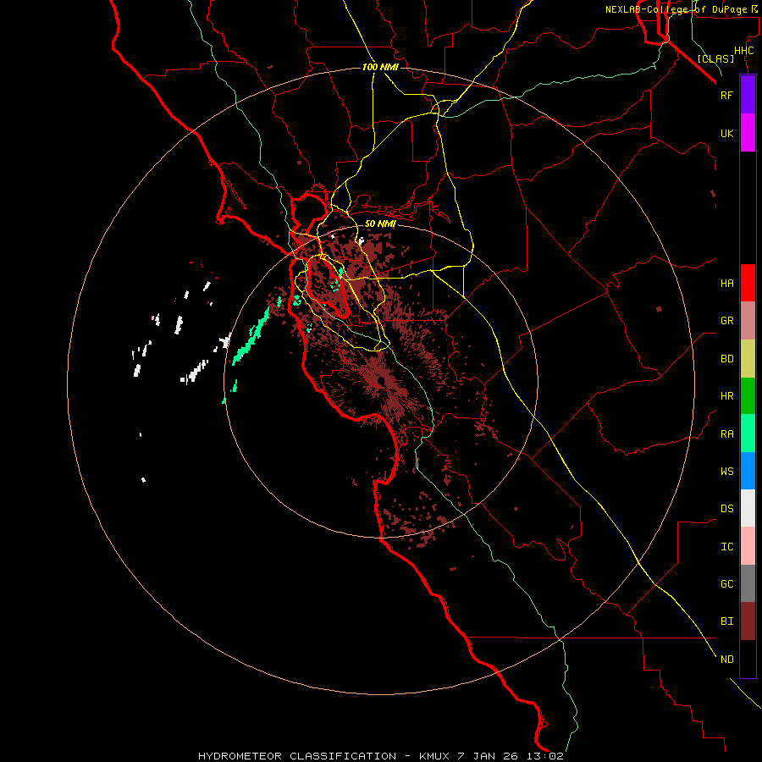The width and height of the screenshot is (762, 762).
Task: Click the "WS" legend label
Action: click(x=726, y=471)
